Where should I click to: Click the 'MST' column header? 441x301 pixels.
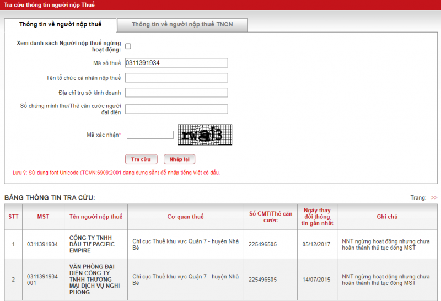(43, 217)
